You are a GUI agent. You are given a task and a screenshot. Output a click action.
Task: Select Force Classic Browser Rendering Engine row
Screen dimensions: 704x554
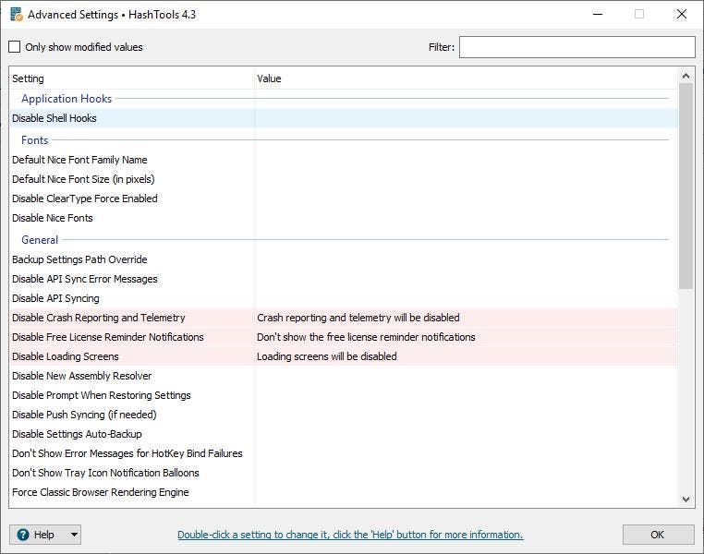[x=344, y=491]
